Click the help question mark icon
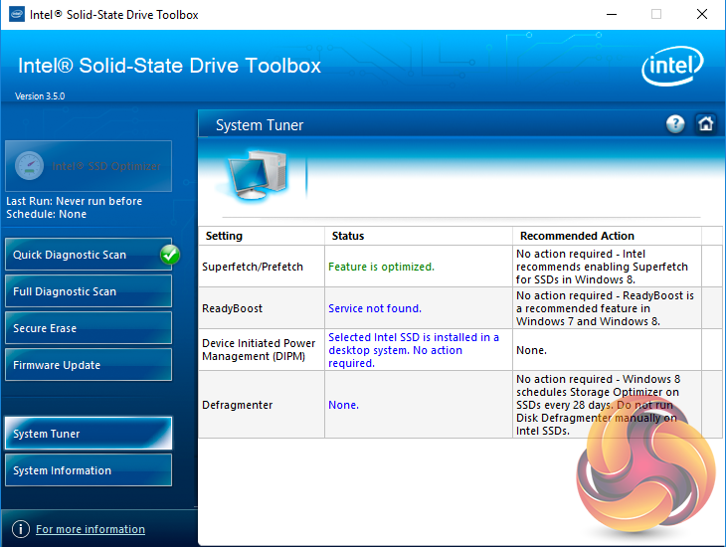726x547 pixels. tap(675, 124)
